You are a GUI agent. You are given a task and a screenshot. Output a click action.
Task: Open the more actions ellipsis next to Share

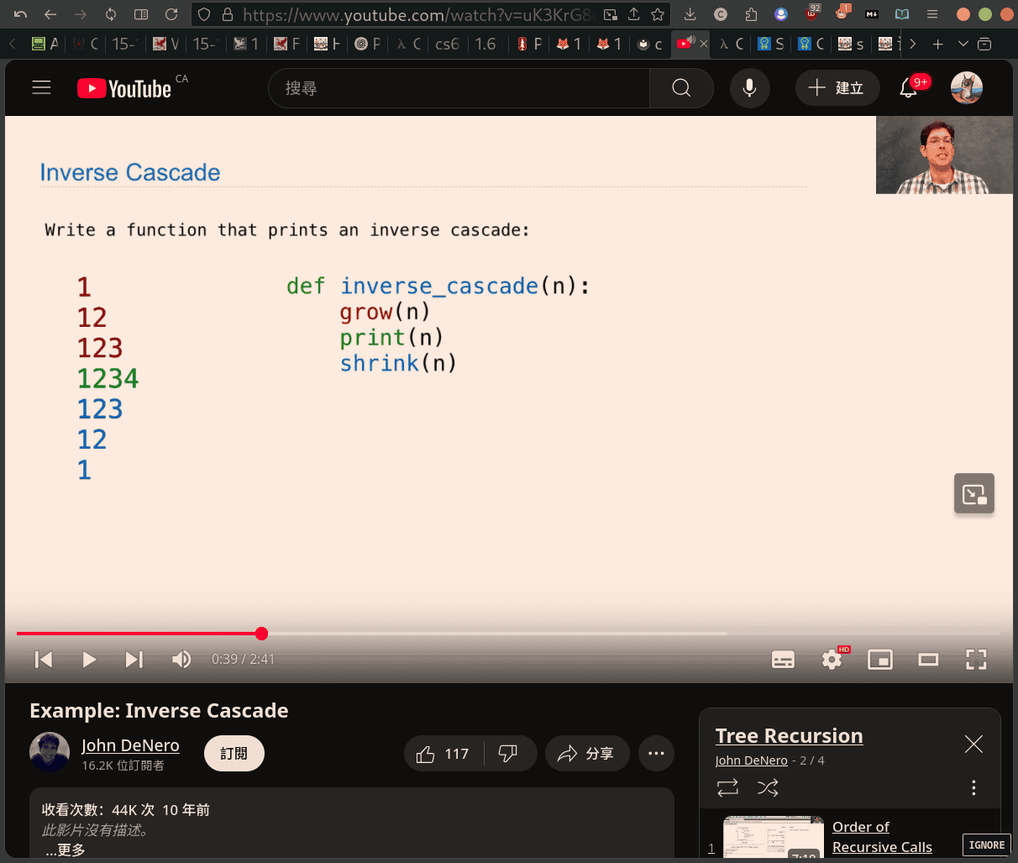click(x=656, y=754)
